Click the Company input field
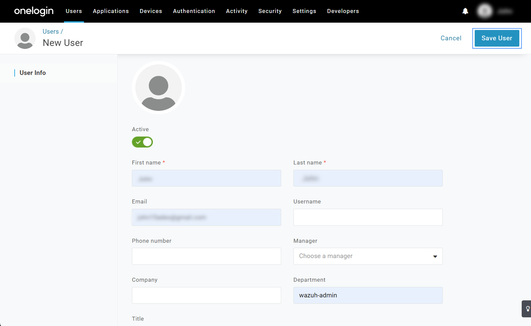This screenshot has width=531, height=326. (206, 295)
